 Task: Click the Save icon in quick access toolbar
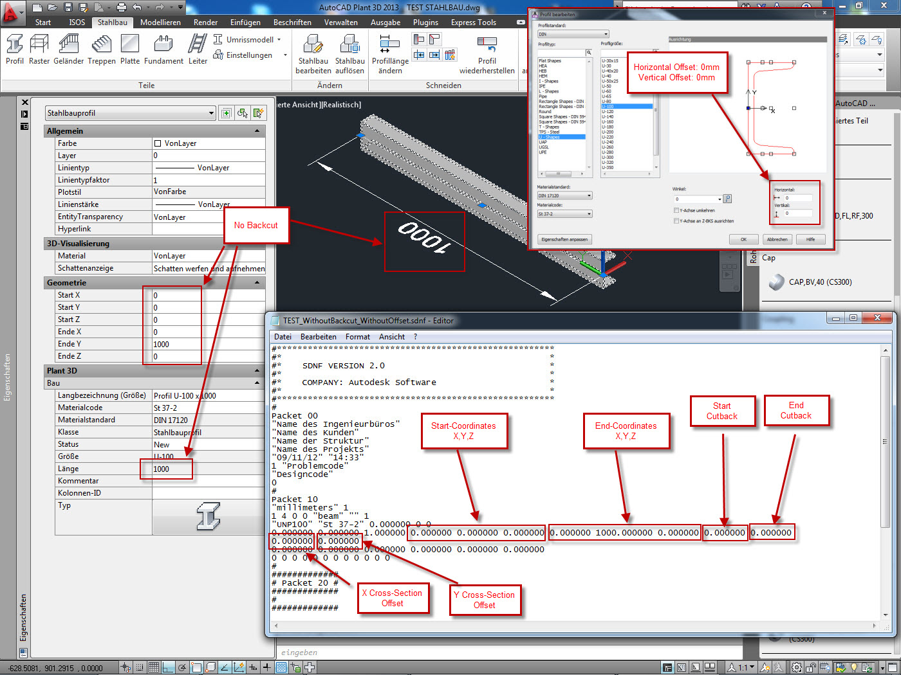[x=68, y=7]
